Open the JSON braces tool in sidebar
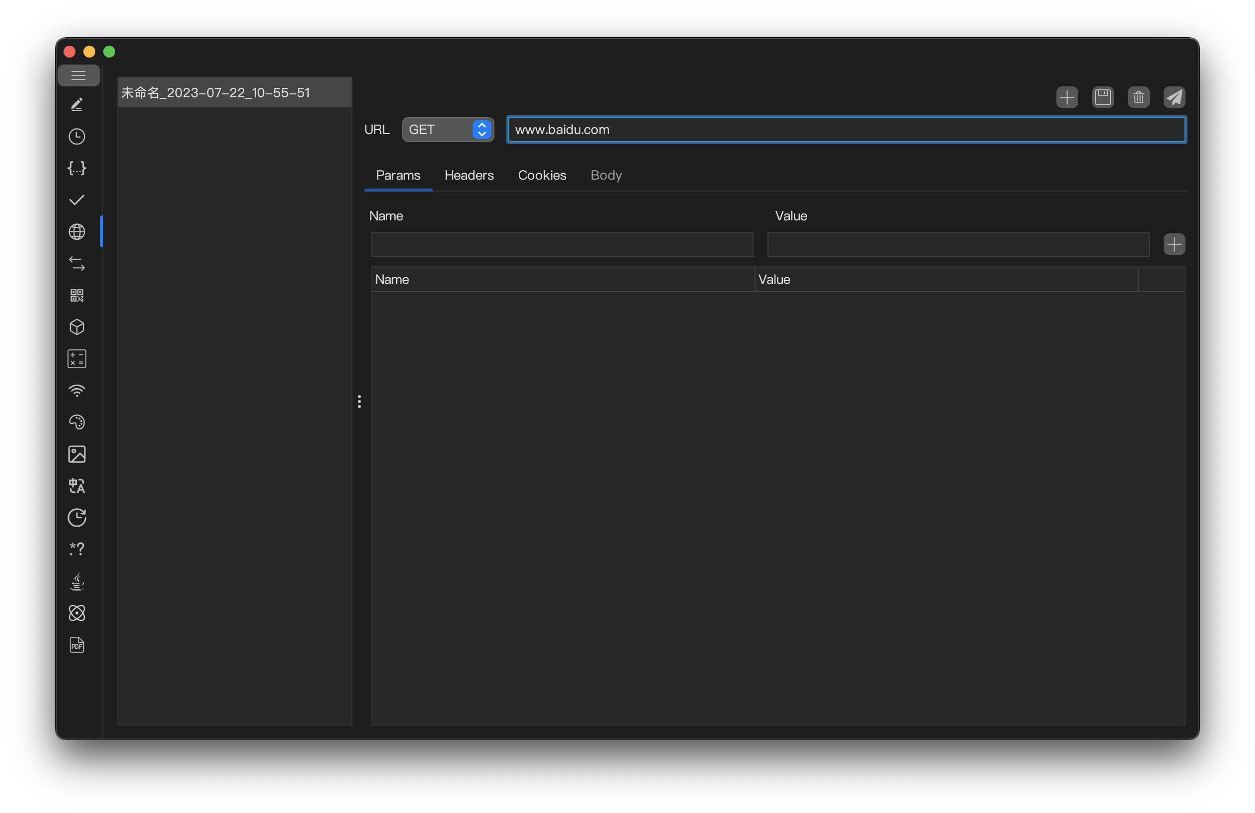Image resolution: width=1255 pixels, height=813 pixels. [x=77, y=168]
